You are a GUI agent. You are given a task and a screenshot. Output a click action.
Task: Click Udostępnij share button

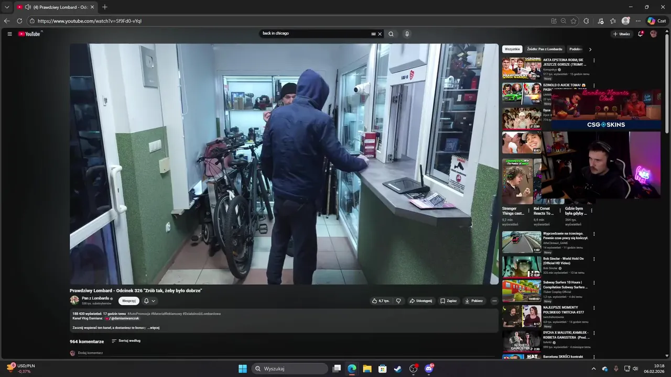[420, 301]
